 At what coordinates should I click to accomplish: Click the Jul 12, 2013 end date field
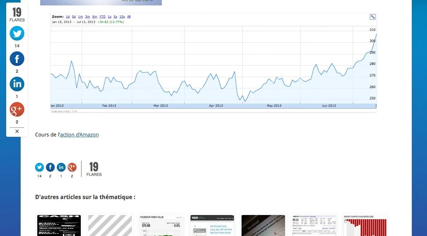tap(86, 22)
